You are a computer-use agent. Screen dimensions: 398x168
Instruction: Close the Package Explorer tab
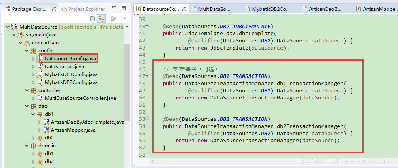point(54,9)
